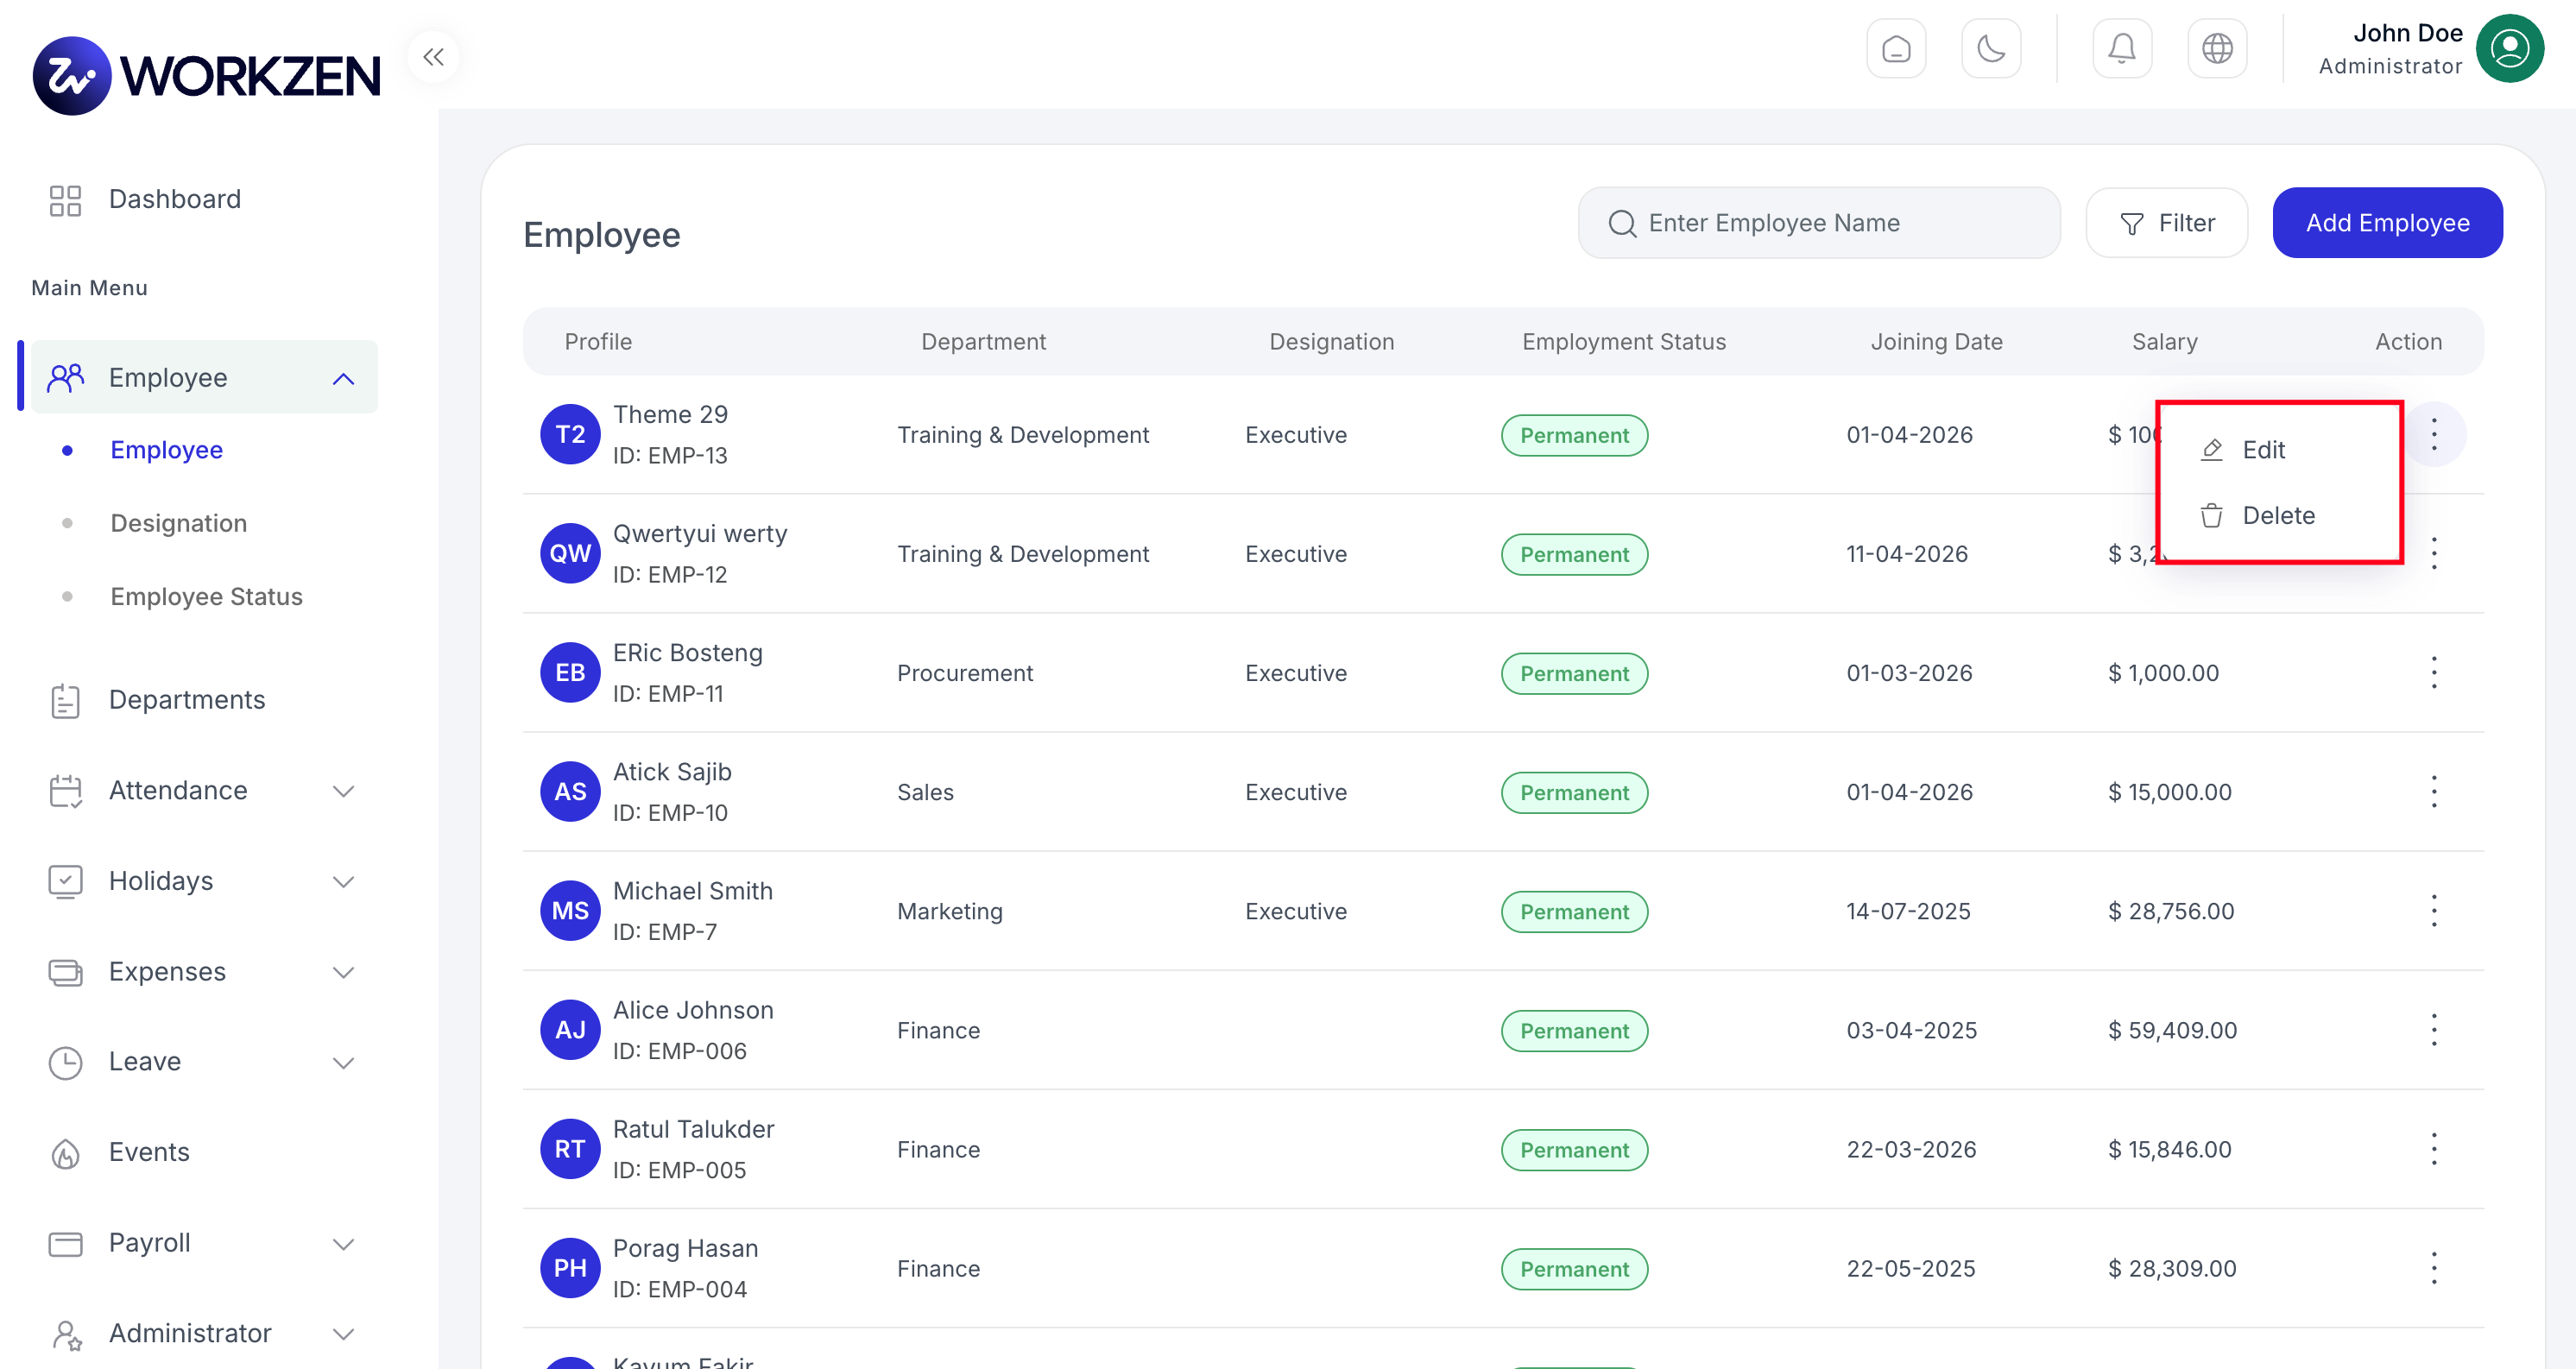Click the WorkZen logo

[x=206, y=76]
